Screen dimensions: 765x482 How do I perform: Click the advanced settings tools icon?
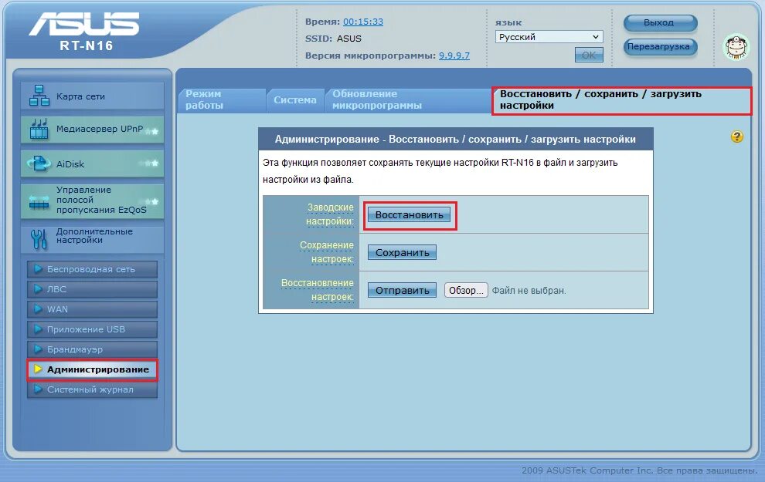click(x=39, y=239)
